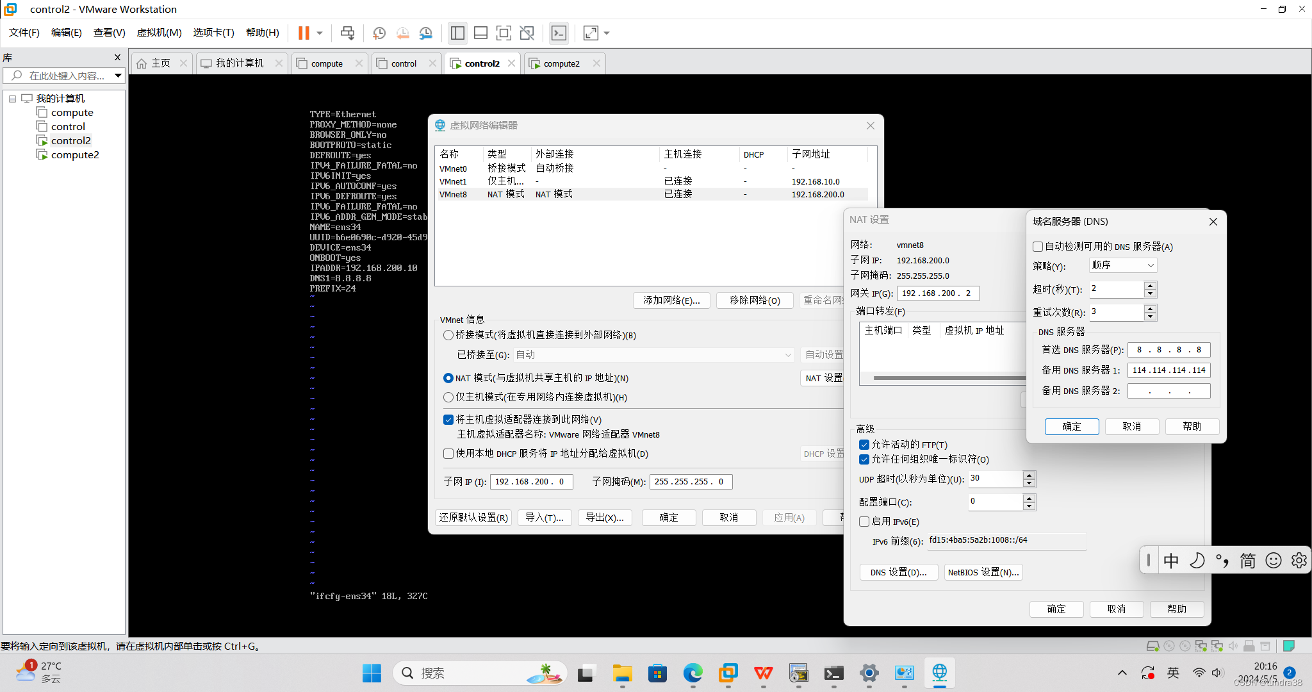Toggle connect host virtual adapter checkbox
The height and width of the screenshot is (692, 1312).
[448, 420]
